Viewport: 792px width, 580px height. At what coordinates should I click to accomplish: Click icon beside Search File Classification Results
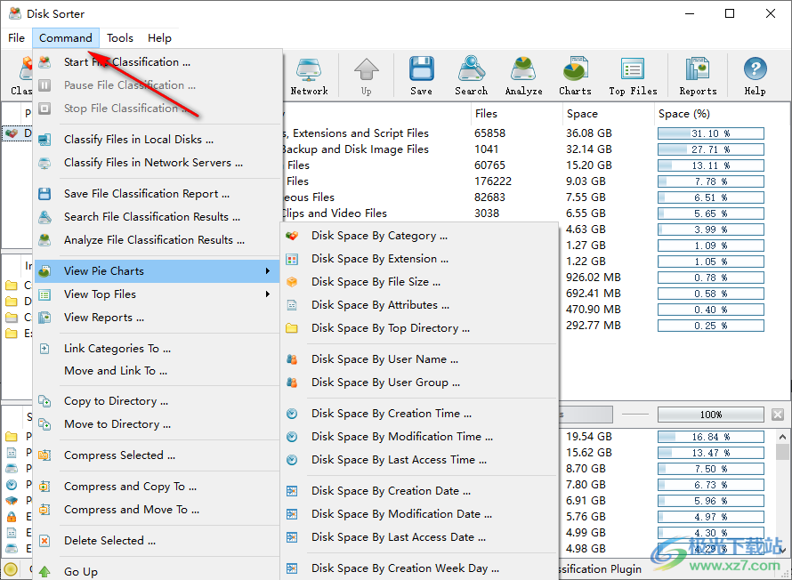pyautogui.click(x=45, y=217)
